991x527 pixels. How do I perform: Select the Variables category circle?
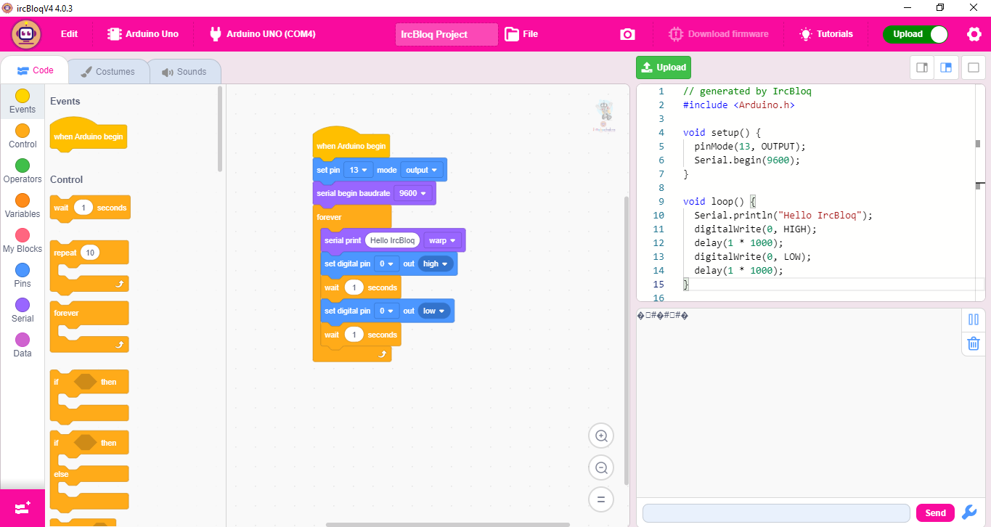tap(23, 200)
